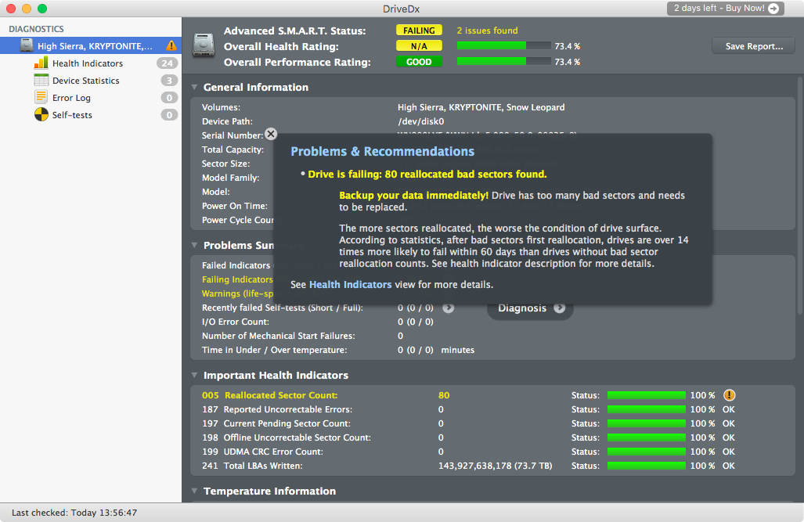Click the 2 days left Buy Now button
The height and width of the screenshot is (522, 804).
[x=726, y=8]
